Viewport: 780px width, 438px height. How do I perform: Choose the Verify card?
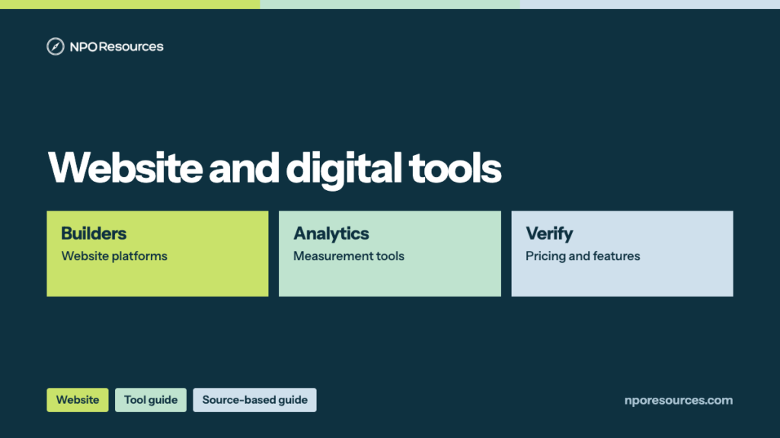click(622, 254)
